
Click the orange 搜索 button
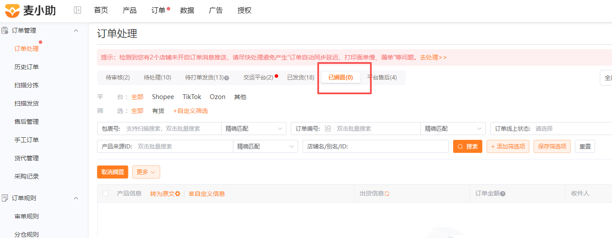(467, 146)
